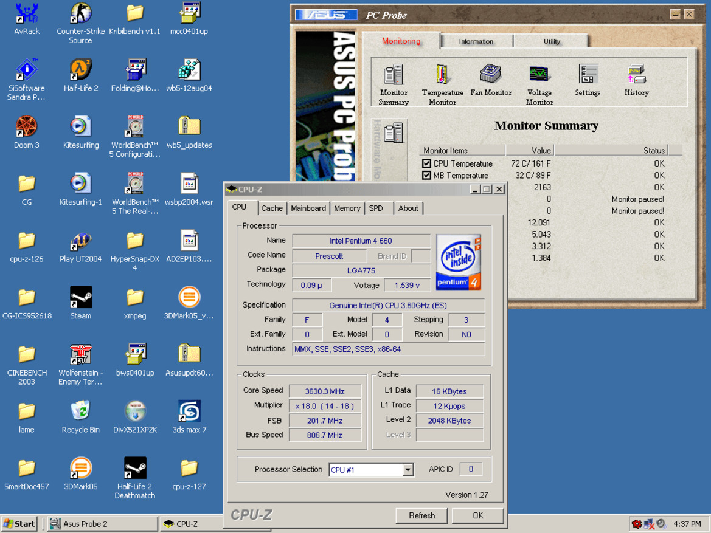The width and height of the screenshot is (711, 533).
Task: Click the Core Speed value field
Action: point(325,391)
